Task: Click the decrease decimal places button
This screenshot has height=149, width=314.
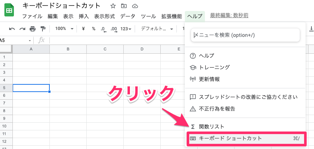Action: pos(103,29)
